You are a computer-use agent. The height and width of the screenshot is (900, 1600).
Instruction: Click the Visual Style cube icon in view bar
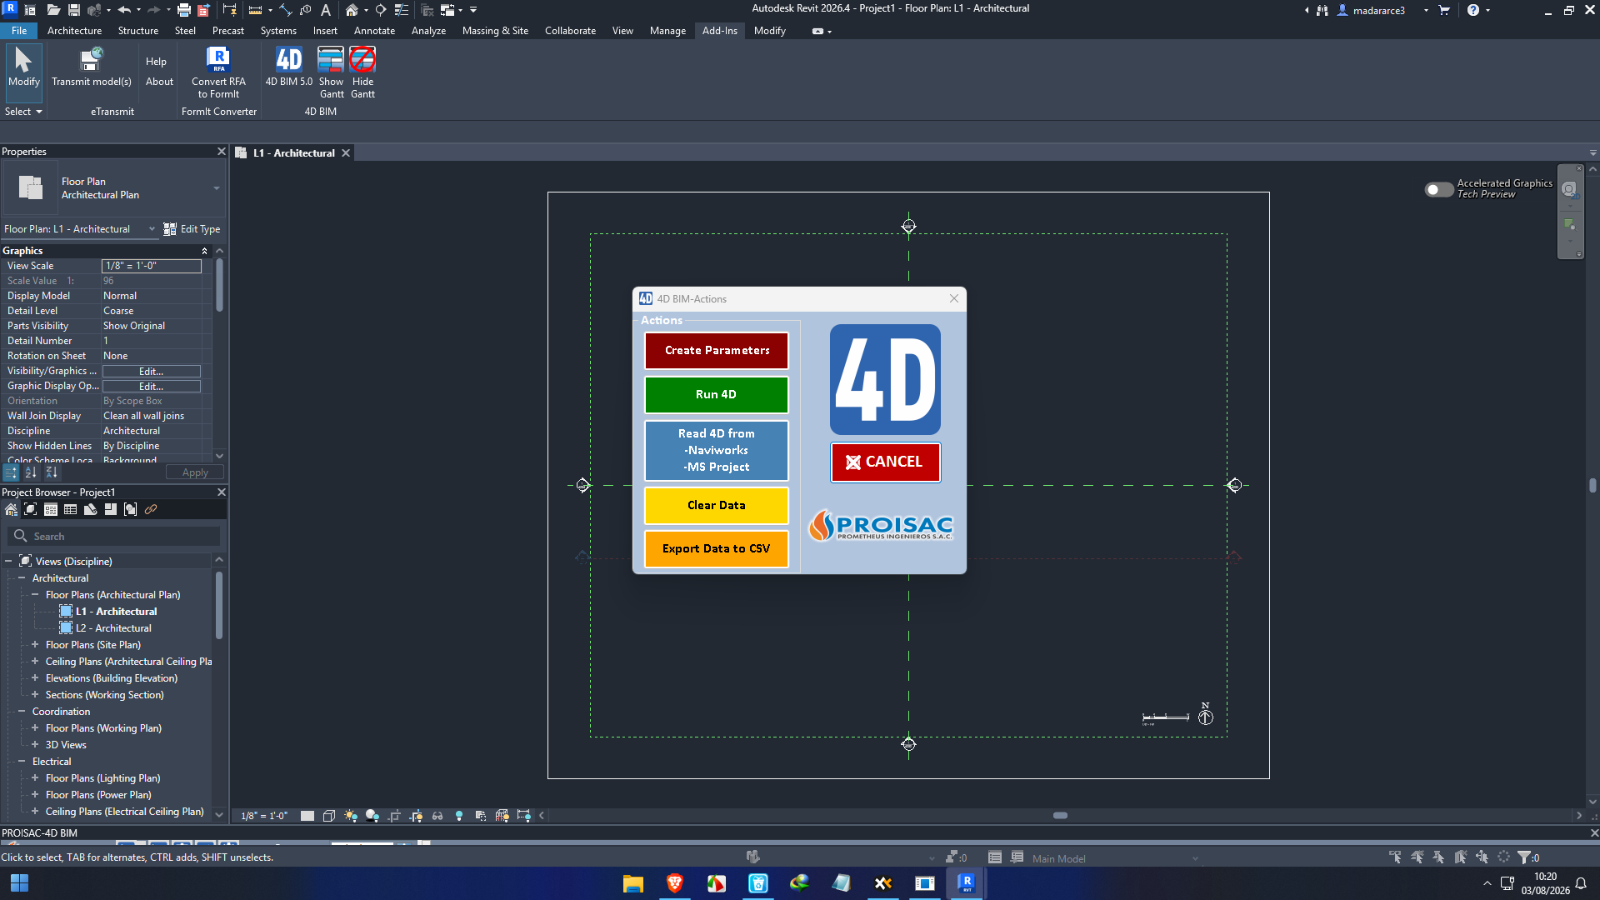[x=329, y=816]
